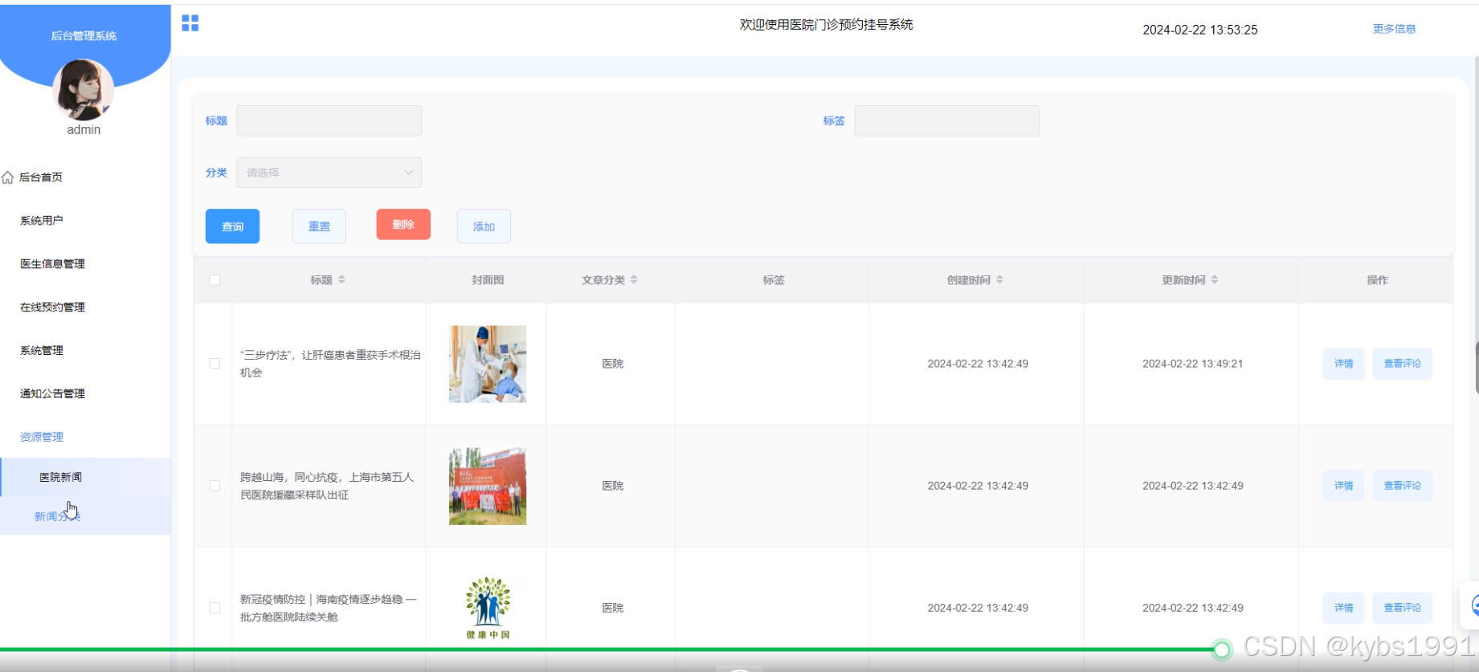Image resolution: width=1479 pixels, height=672 pixels.
Task: Toggle the select-all header checkbox
Action: tap(214, 280)
